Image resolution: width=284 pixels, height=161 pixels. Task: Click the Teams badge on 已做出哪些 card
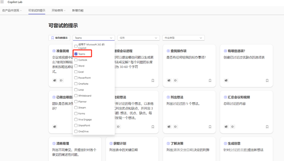click(x=55, y=126)
